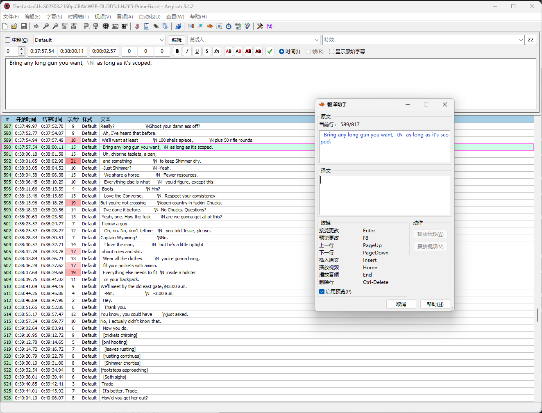
Task: Set secondary color with second AB swatch
Action: 238,51
